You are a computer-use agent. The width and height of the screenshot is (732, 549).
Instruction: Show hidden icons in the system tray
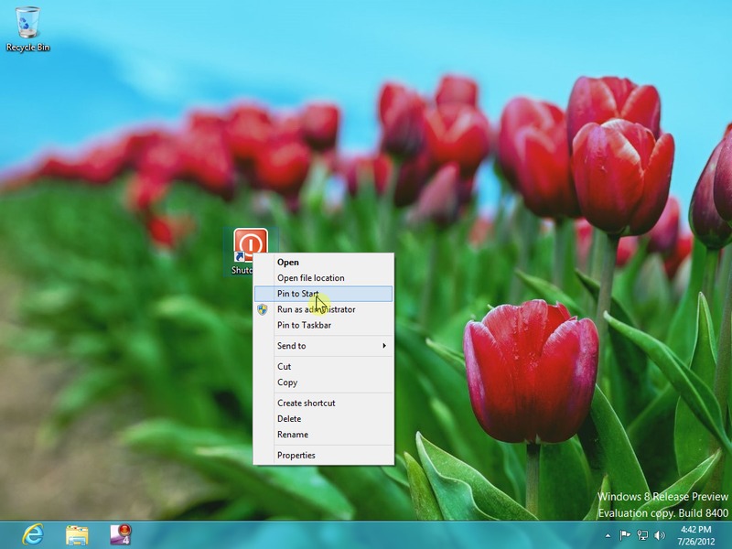pyautogui.click(x=608, y=535)
